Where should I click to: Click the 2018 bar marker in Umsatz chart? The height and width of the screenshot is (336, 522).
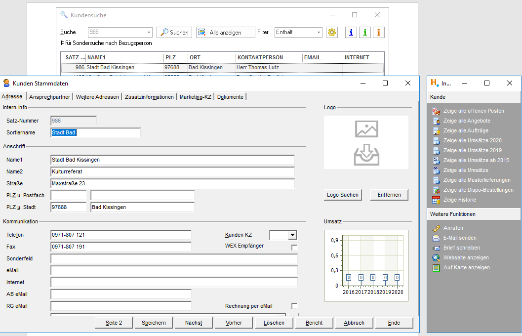[x=373, y=277]
